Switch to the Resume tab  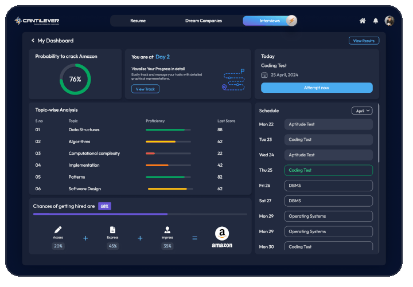click(x=138, y=21)
